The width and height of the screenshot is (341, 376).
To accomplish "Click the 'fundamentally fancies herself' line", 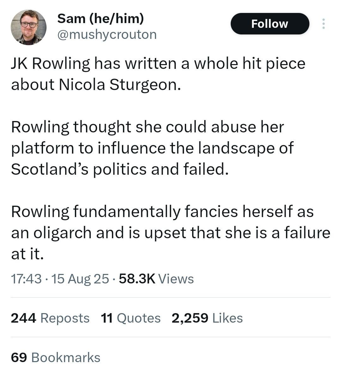I will [162, 211].
